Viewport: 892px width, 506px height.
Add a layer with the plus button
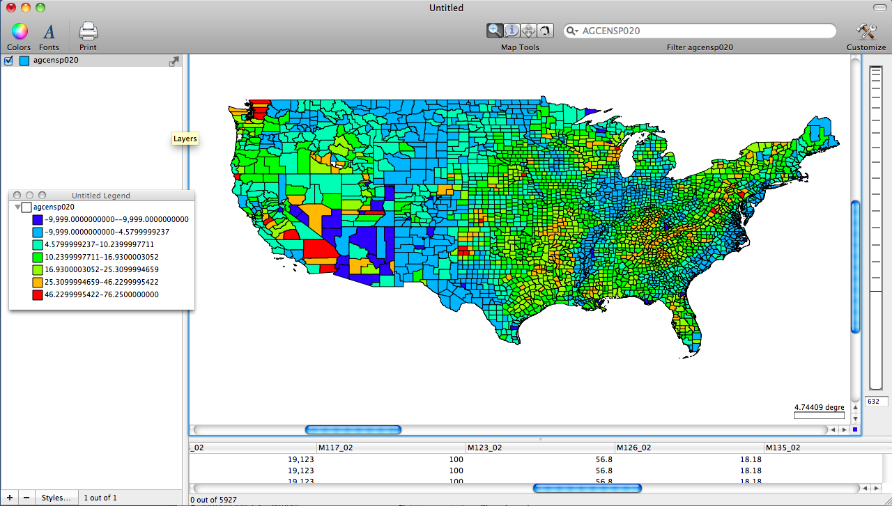pos(9,498)
